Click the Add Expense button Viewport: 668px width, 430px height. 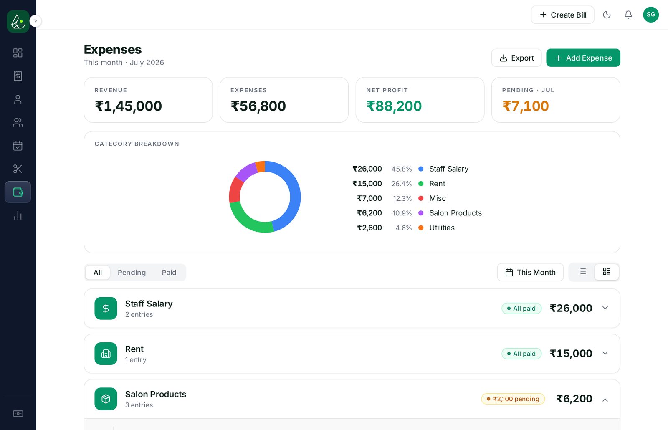pos(583,58)
